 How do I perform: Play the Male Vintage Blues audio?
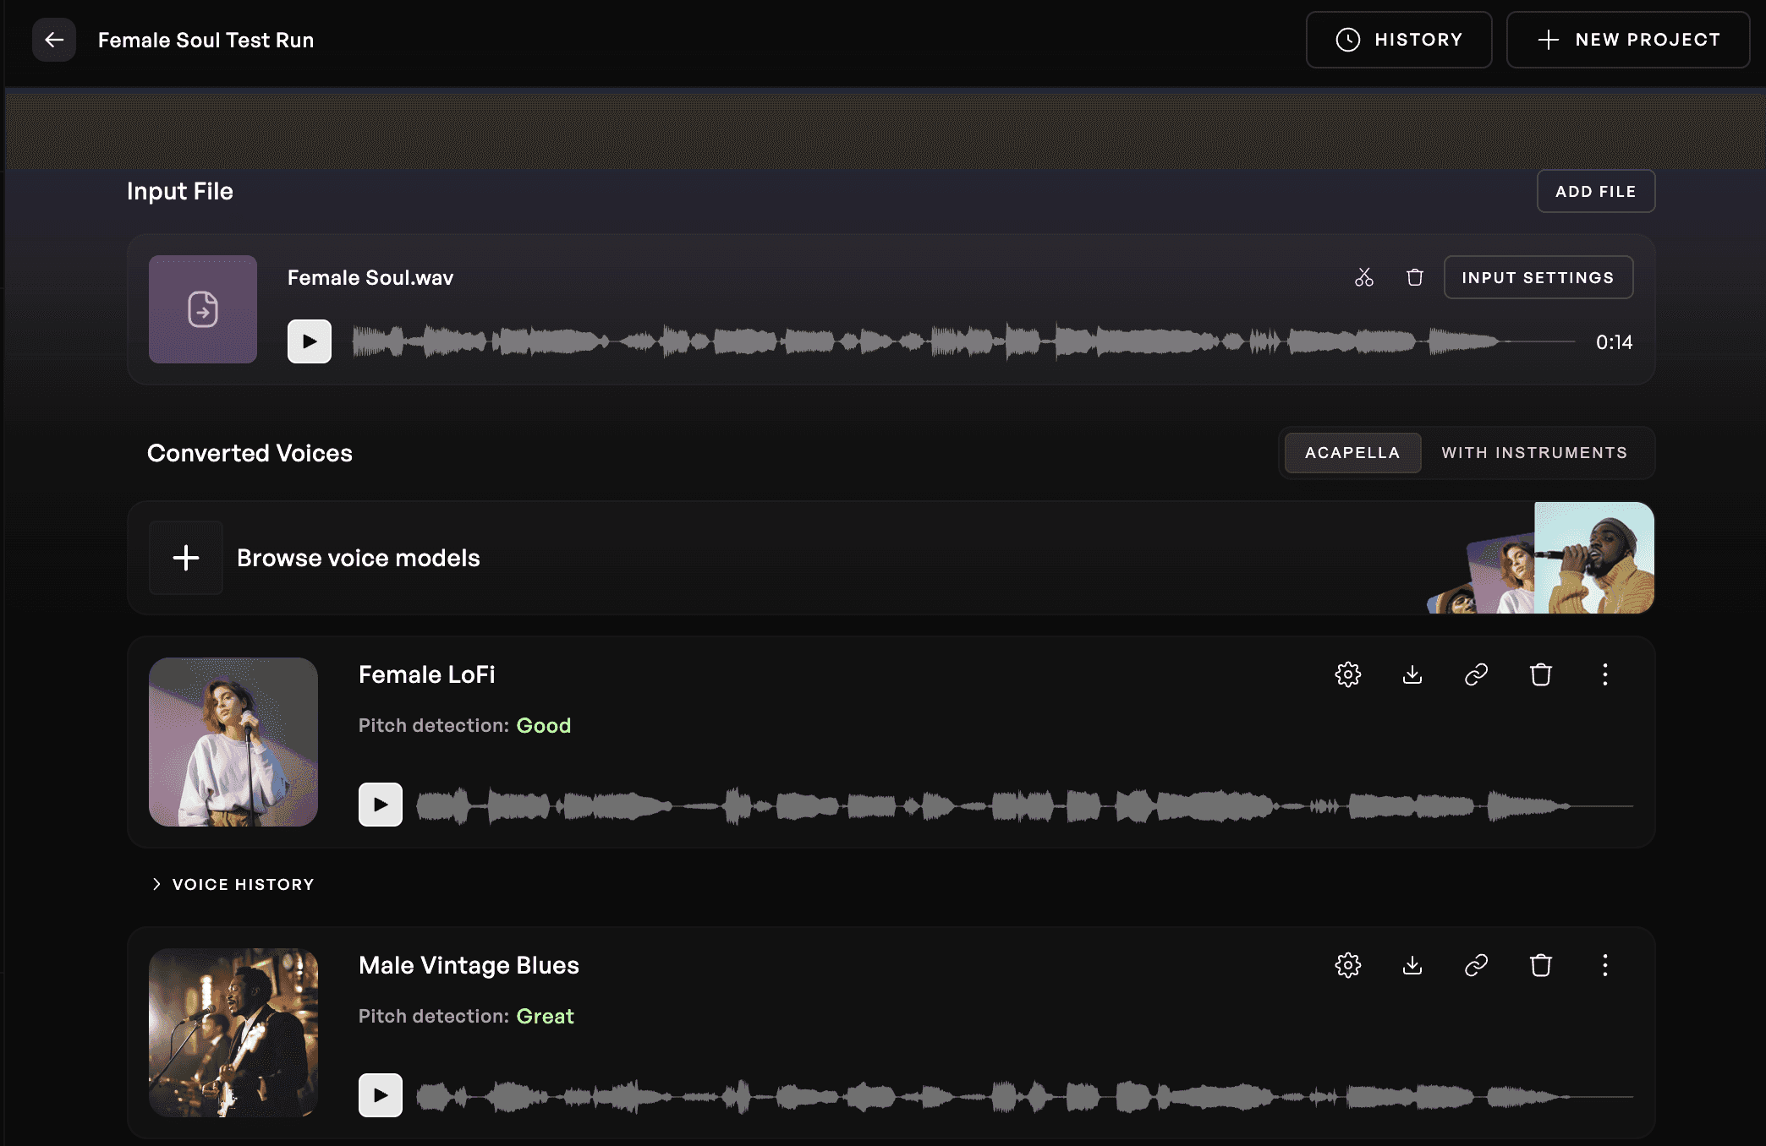pos(380,1094)
